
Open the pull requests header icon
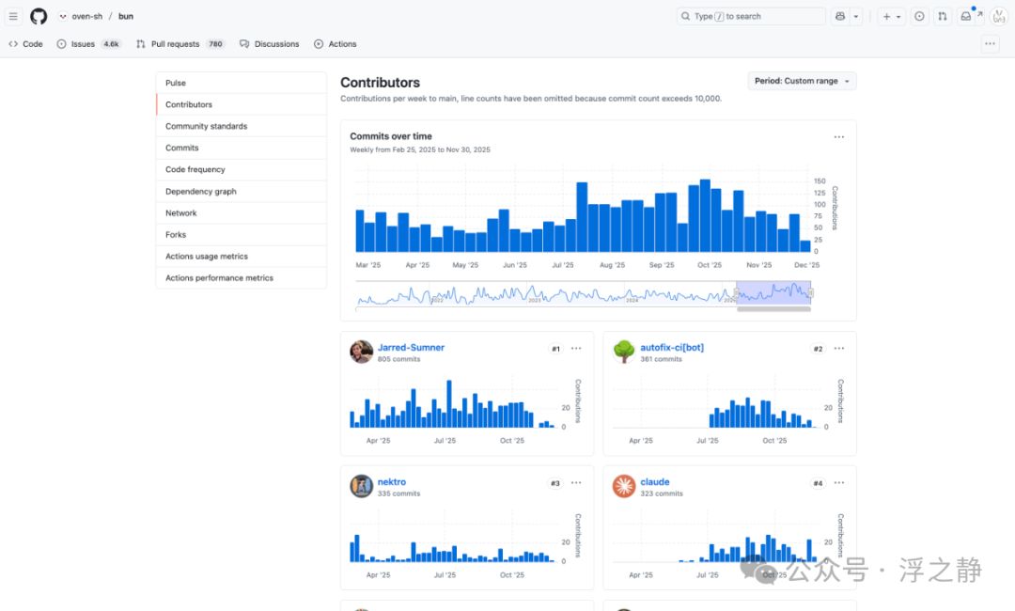click(x=943, y=16)
